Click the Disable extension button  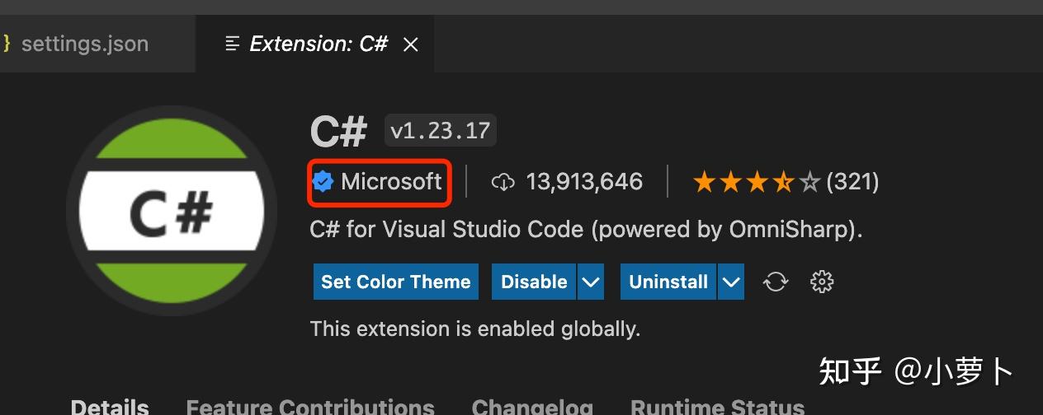coord(534,282)
